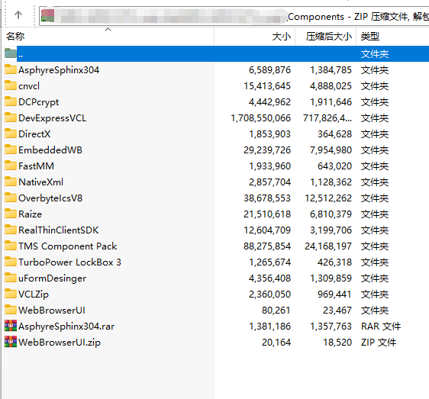Viewport: 429px width, 399px height.
Task: Select AsphyreSphinx304 folder icon
Action: [11, 69]
